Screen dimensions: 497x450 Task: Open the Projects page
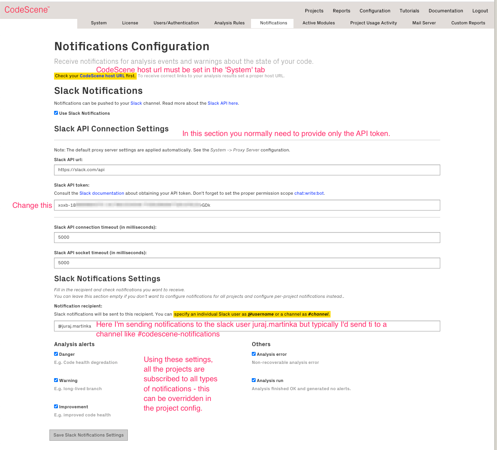point(314,11)
